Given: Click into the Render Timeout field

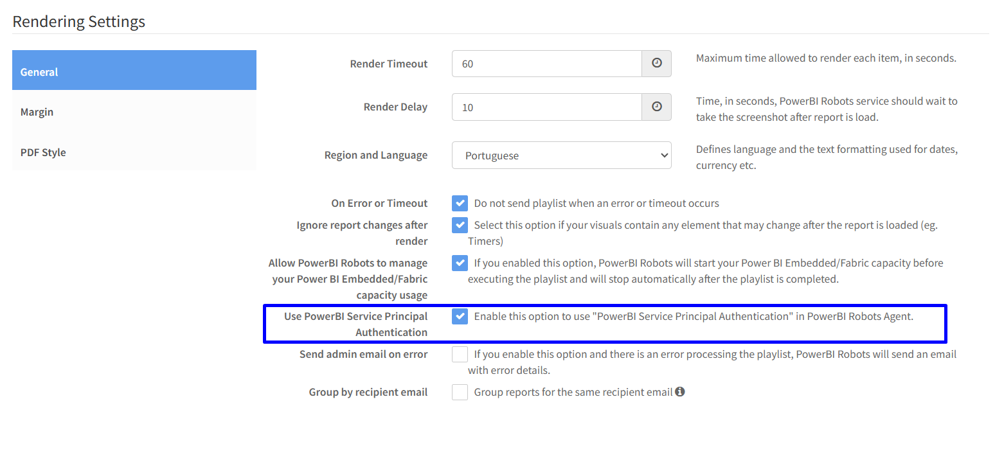Looking at the screenshot, I should tap(546, 64).
